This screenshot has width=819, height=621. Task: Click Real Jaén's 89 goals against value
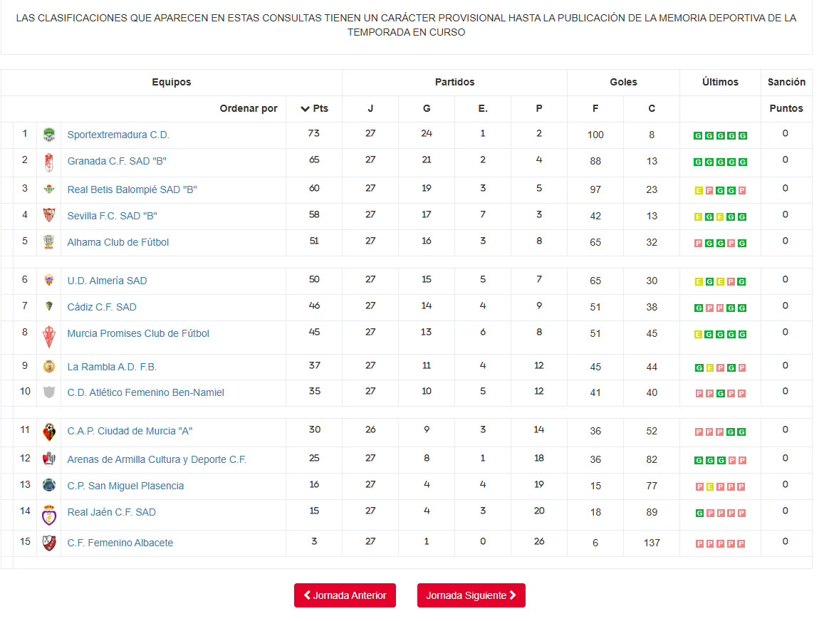tap(652, 512)
